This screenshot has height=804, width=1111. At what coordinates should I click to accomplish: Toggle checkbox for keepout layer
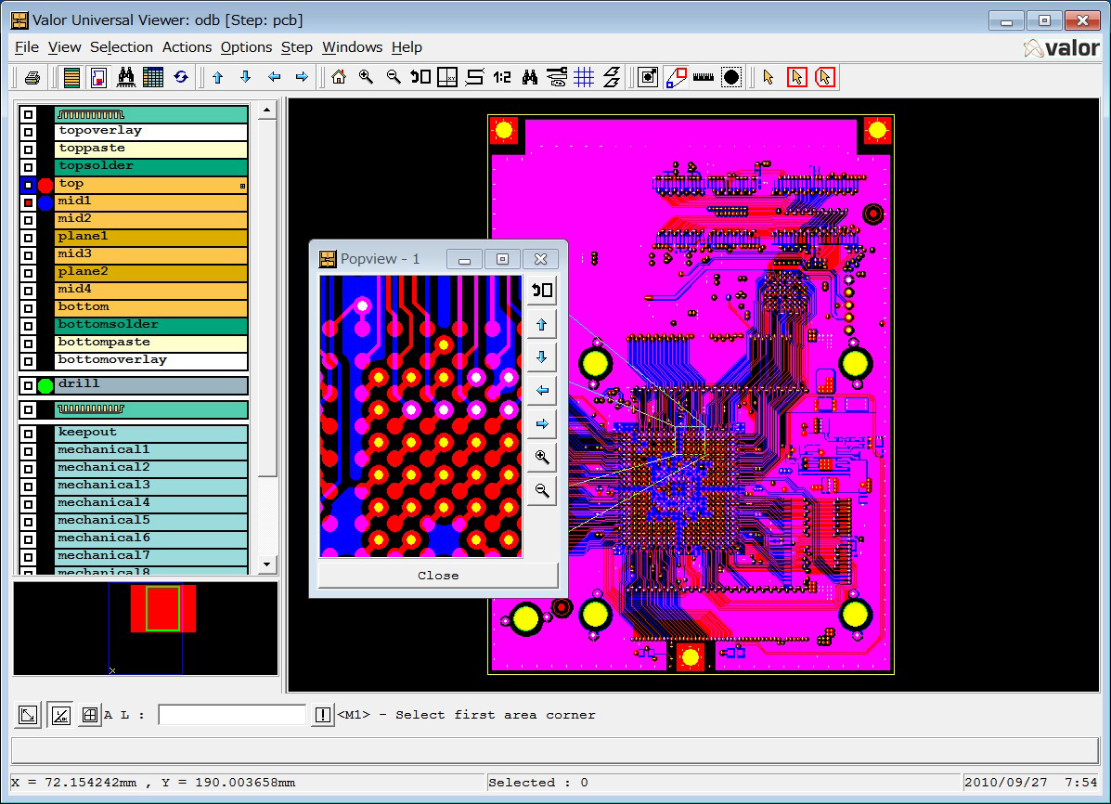[29, 434]
